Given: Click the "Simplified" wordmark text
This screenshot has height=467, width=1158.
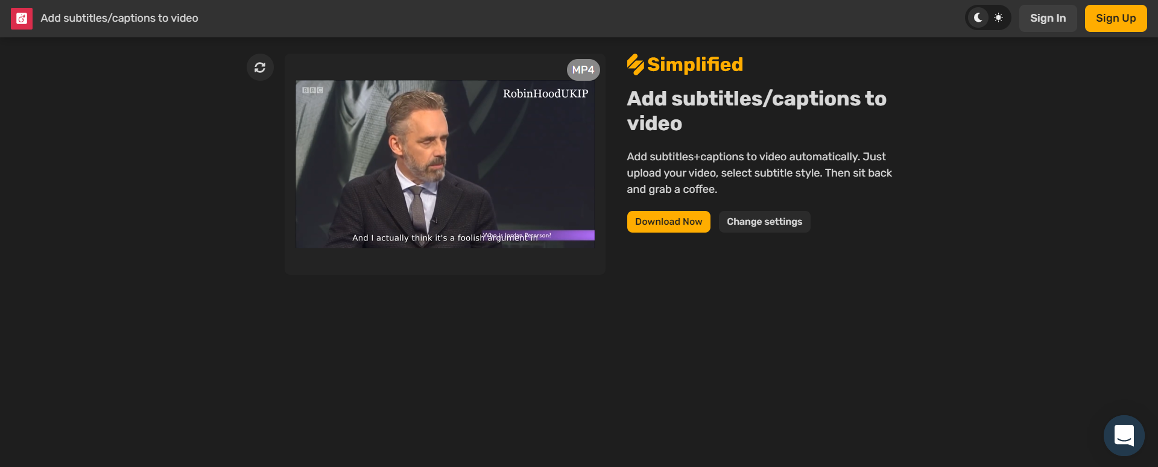Looking at the screenshot, I should click(x=695, y=64).
